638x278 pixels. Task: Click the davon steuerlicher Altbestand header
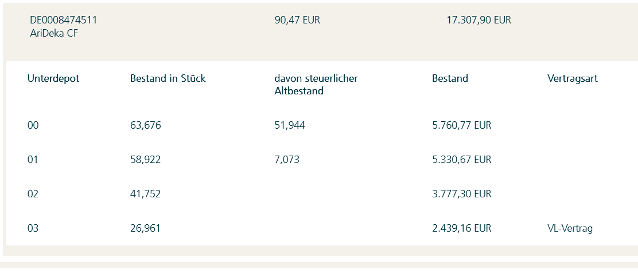pos(316,85)
